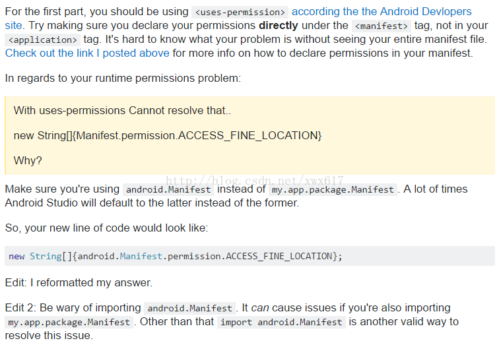This screenshot has width=497, height=347.
Task: Click the android.Manifest inline code after 'Make sure'
Action: [x=168, y=189]
